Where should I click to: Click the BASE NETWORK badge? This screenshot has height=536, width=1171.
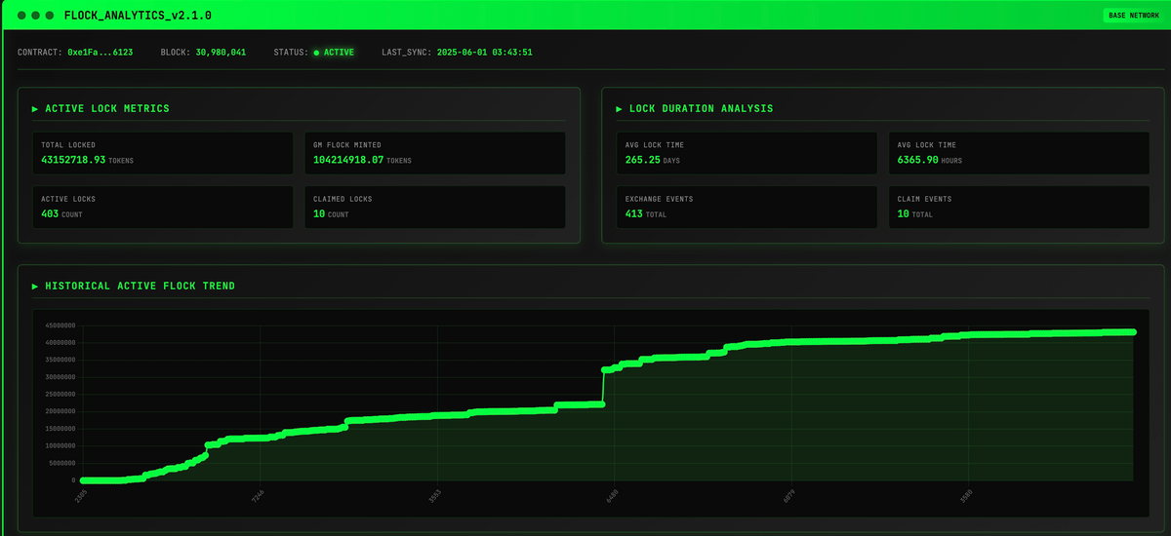(1134, 16)
